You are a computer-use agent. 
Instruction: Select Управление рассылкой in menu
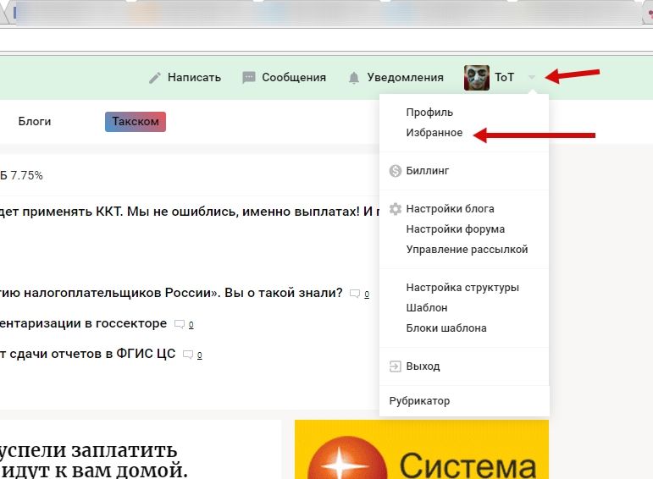pos(467,250)
